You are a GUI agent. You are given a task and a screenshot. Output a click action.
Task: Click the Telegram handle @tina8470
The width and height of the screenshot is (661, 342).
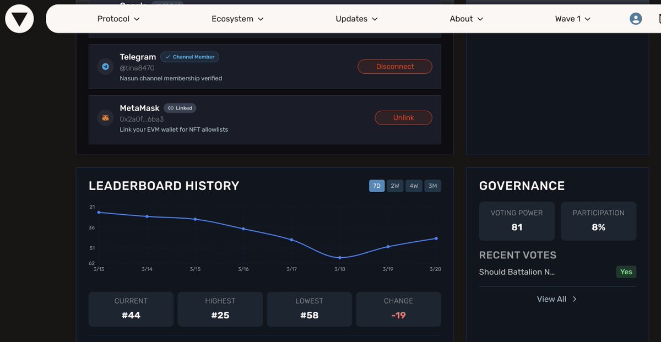(x=137, y=68)
